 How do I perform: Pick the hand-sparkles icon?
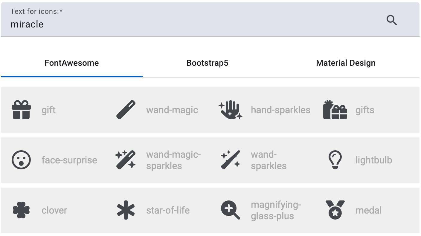[x=230, y=110]
